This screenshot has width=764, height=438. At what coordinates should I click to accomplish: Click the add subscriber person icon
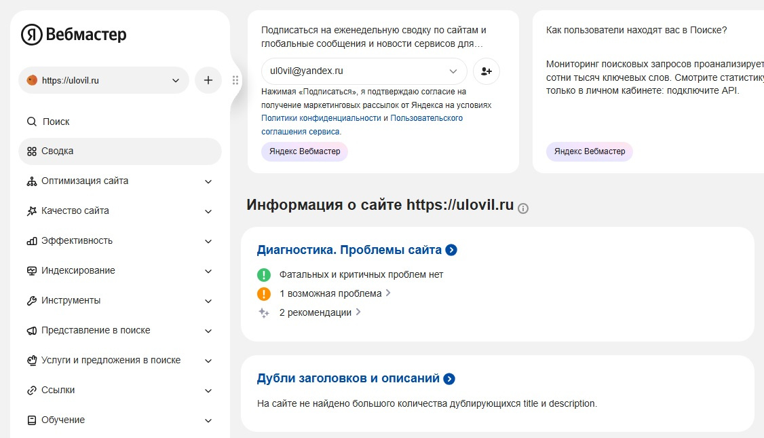coord(486,71)
